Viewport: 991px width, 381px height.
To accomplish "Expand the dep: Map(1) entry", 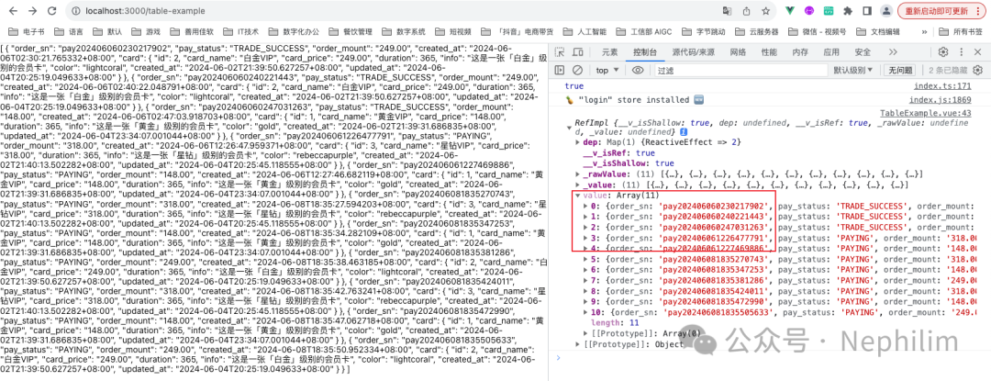I will coord(577,143).
